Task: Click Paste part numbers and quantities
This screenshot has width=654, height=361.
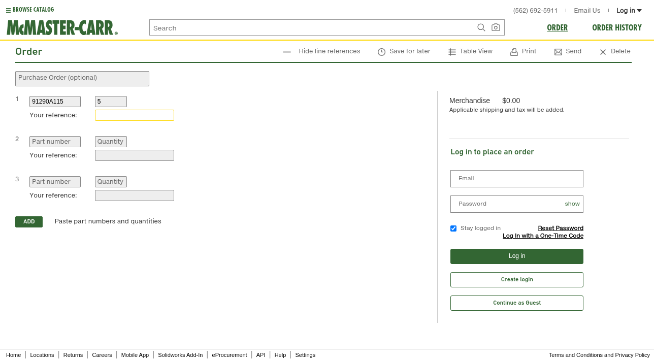Action: click(108, 221)
